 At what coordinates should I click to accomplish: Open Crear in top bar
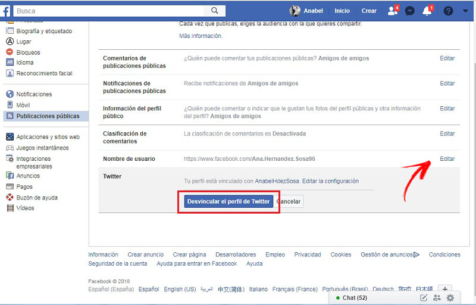(x=369, y=11)
